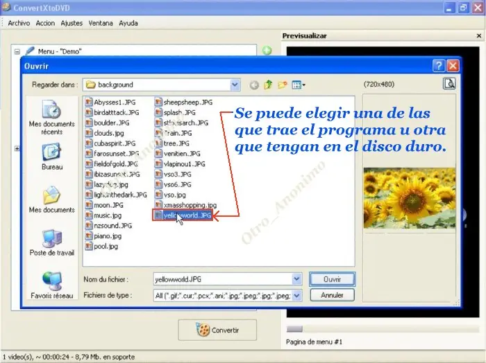Image resolution: width=486 pixels, height=363 pixels.
Task: Select cubaspirit.JPG file
Action: point(110,143)
